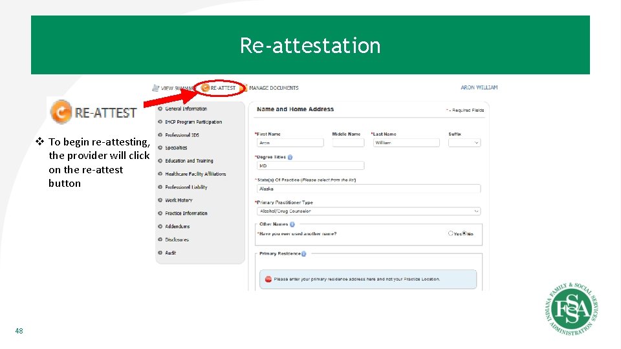
Task: Click the Name and Home Address heading
Action: (x=295, y=109)
